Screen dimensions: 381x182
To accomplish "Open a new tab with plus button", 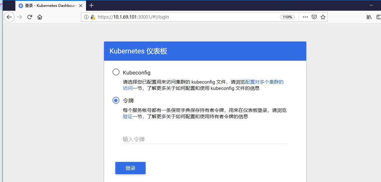I will point(91,5).
